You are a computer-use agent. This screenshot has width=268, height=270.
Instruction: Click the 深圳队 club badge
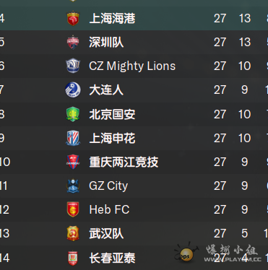73,42
